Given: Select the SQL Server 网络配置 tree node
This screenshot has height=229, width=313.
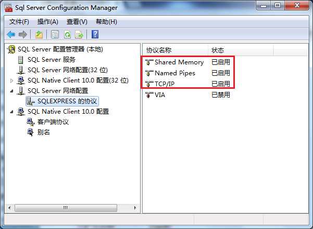Looking at the screenshot, I should pos(58,91).
